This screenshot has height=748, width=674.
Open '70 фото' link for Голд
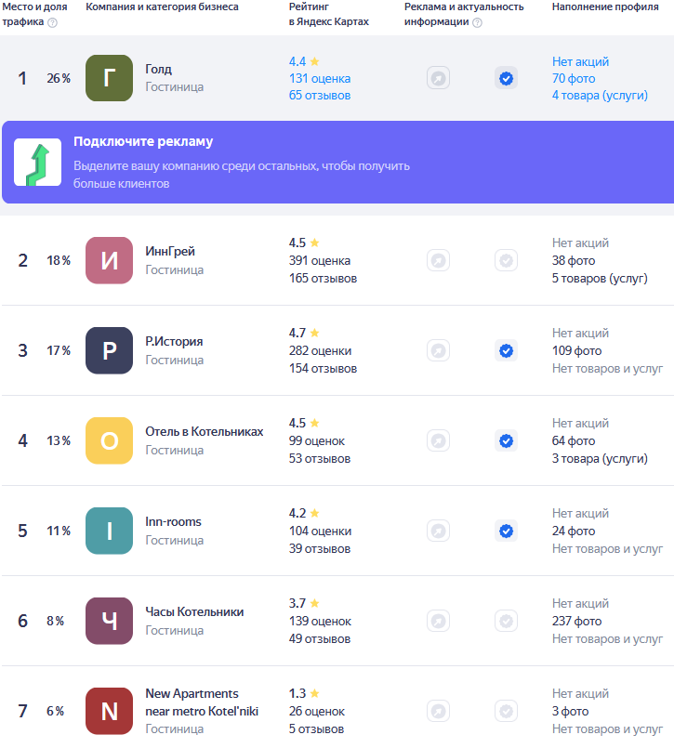pos(574,78)
